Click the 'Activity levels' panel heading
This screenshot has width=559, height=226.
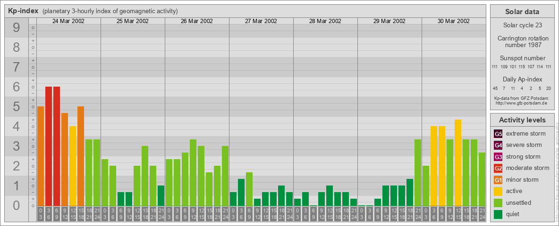(522, 120)
